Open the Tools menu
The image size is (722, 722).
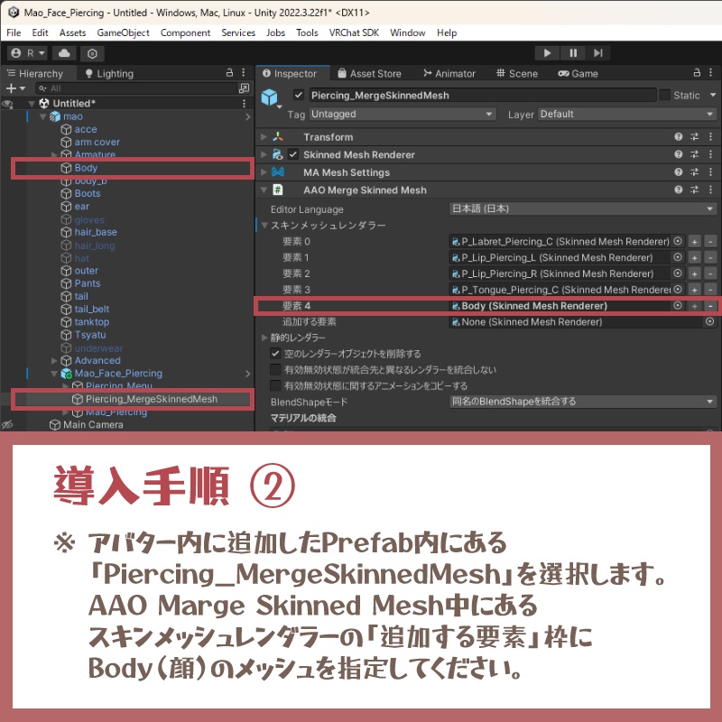307,32
